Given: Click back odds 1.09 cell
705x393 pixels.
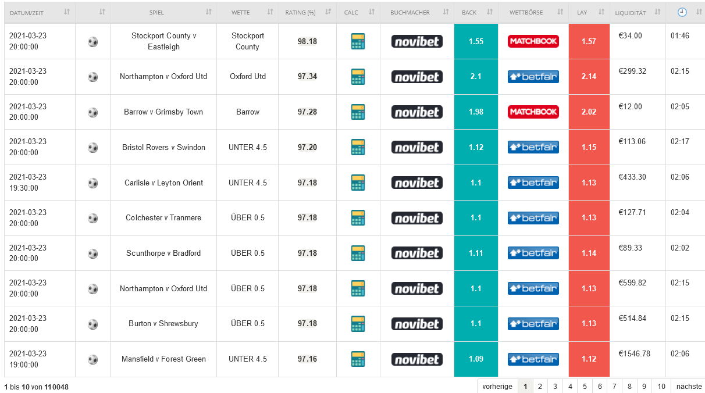Looking at the screenshot, I should pos(476,359).
